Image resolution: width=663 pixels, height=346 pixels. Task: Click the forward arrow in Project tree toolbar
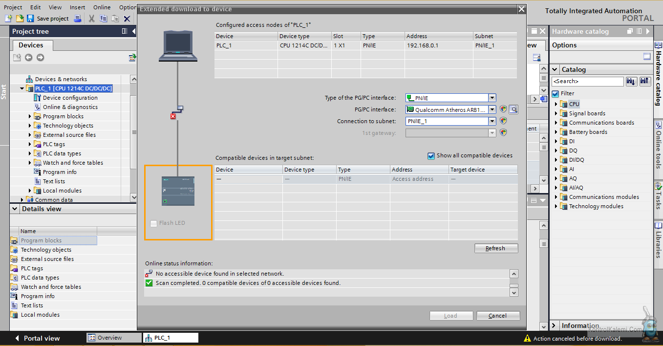click(x=40, y=58)
